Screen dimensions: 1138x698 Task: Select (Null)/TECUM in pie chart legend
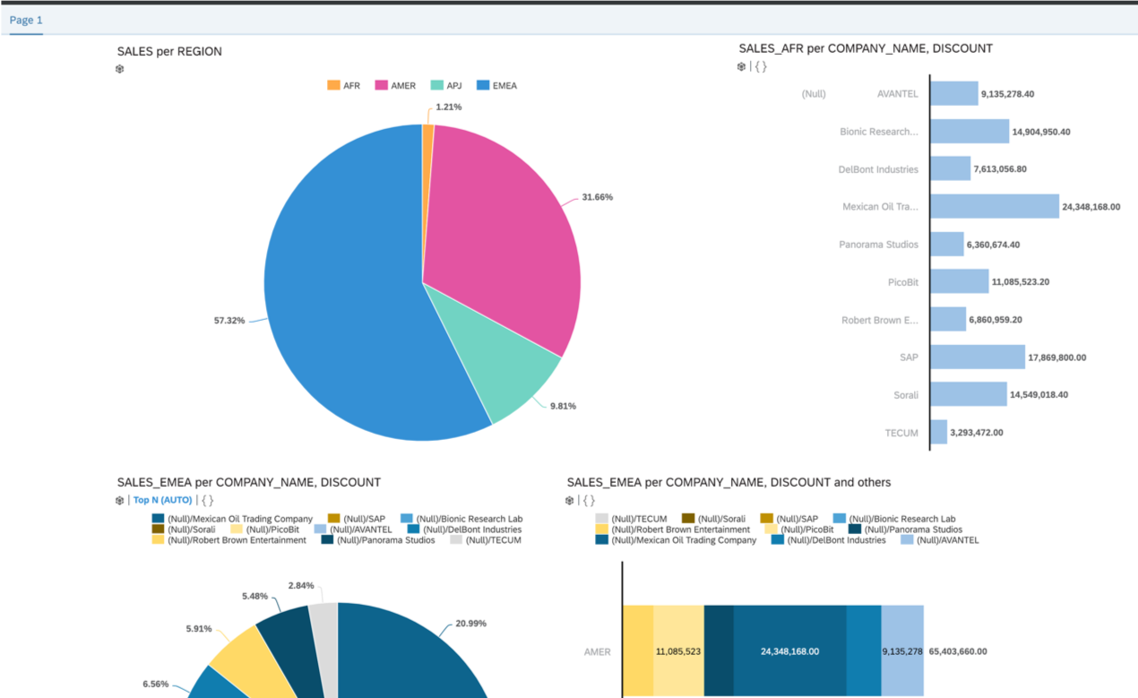pos(486,540)
